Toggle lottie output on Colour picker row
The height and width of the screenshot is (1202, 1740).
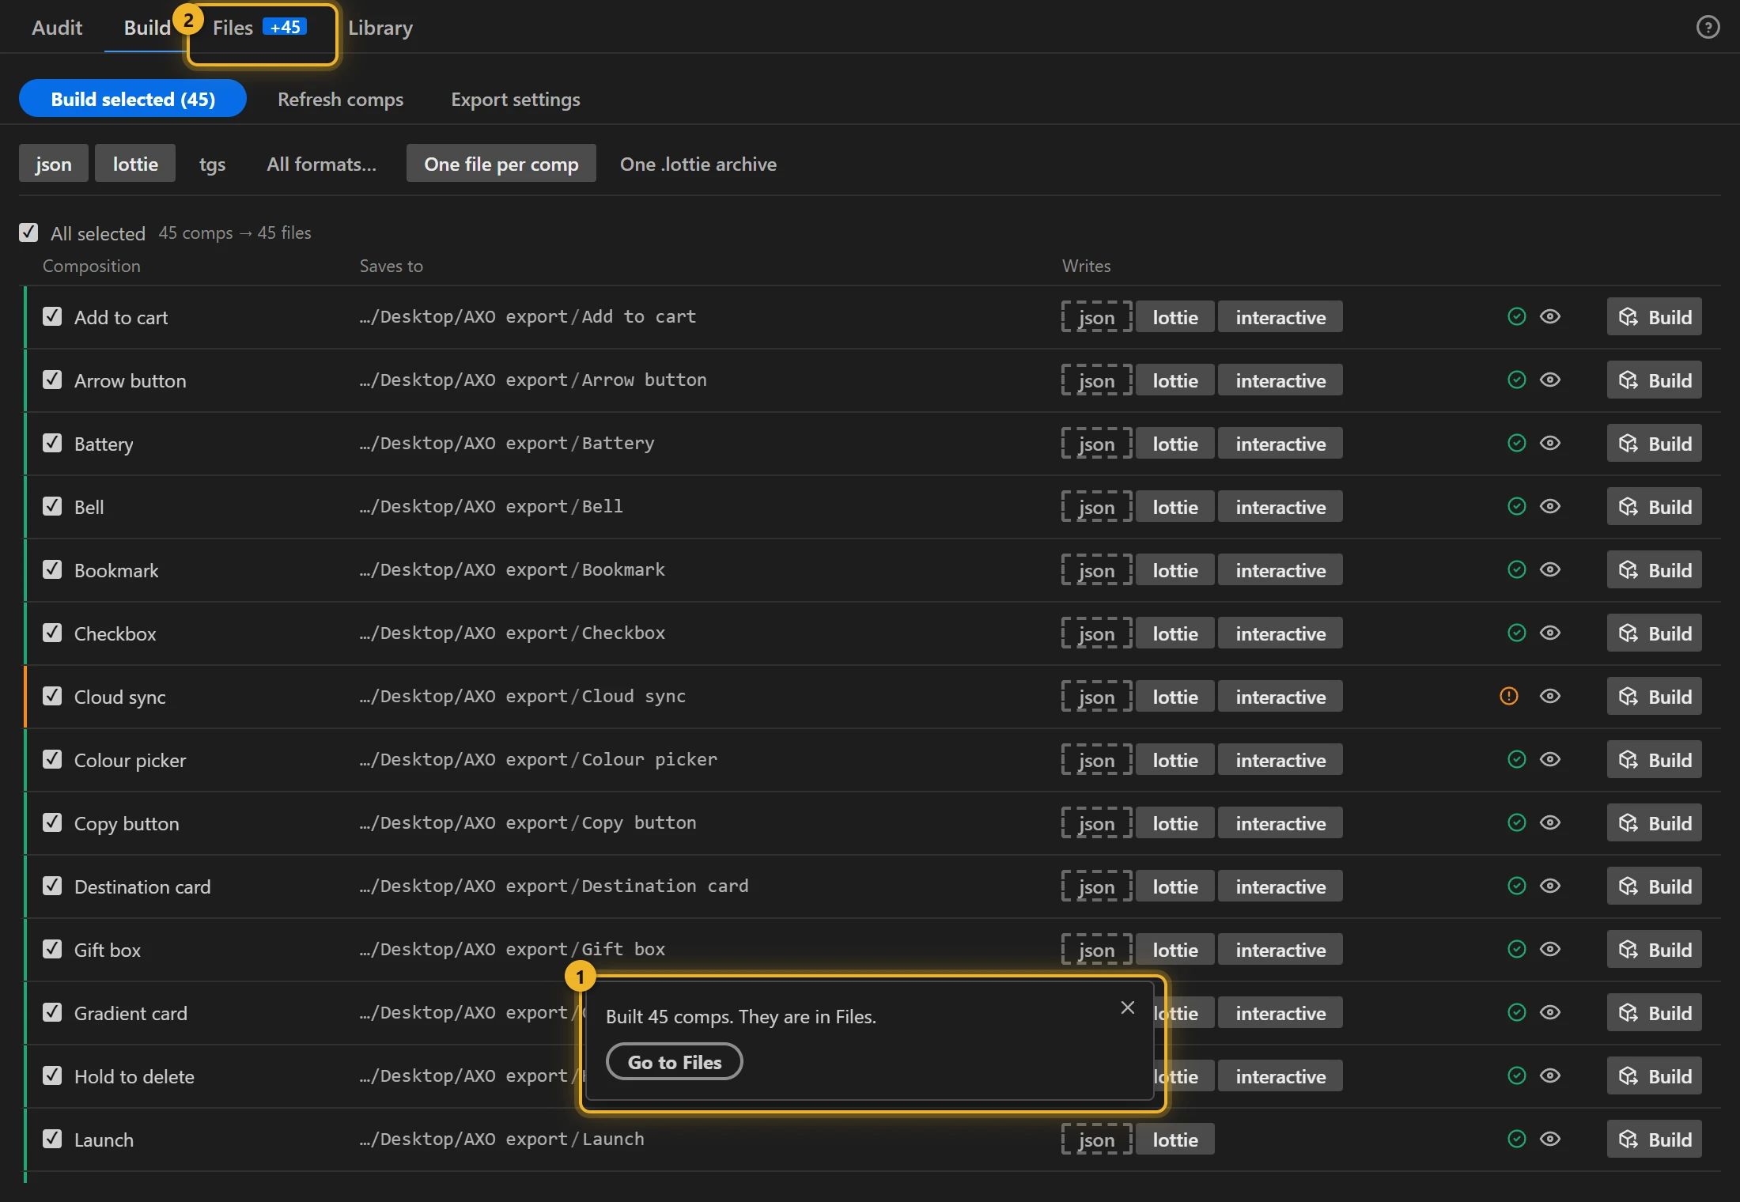[1175, 760]
